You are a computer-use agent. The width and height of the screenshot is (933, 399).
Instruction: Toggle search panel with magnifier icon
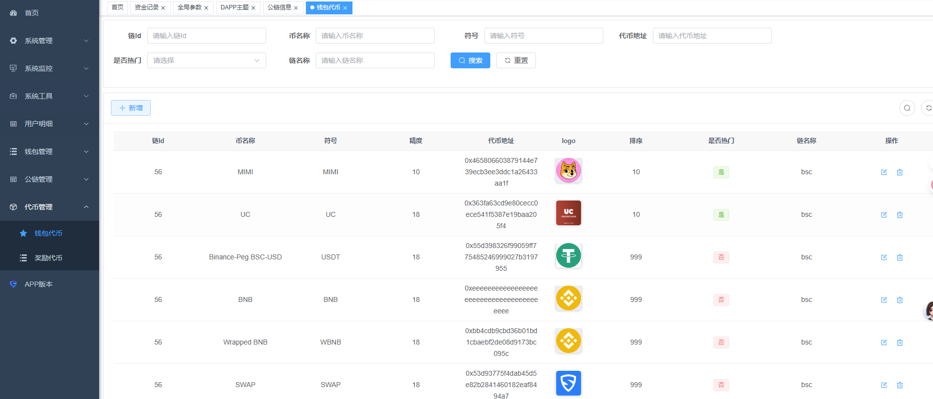coord(907,108)
